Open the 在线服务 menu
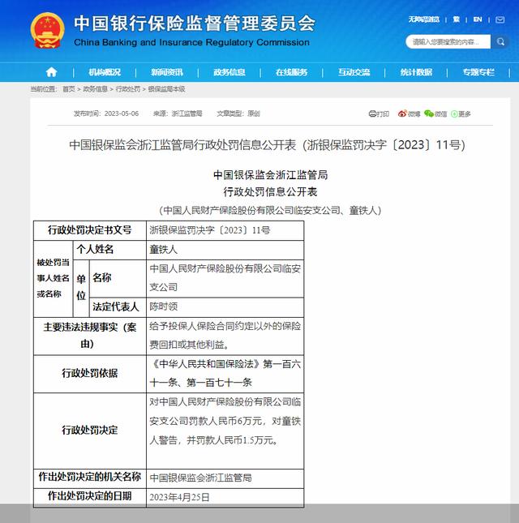Image resolution: width=519 pixels, height=523 pixels. pos(291,72)
